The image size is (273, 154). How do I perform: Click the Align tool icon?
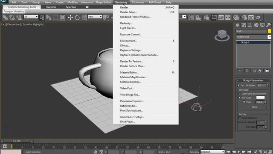198,18
